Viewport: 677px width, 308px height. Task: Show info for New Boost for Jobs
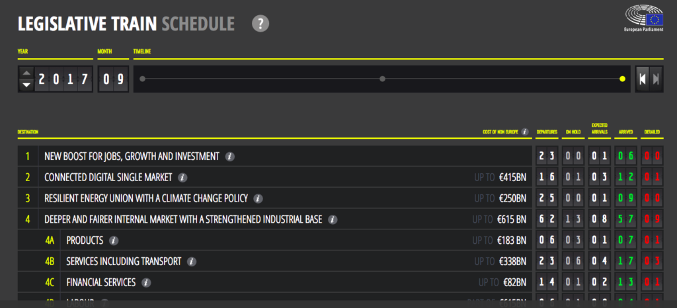[x=229, y=157]
